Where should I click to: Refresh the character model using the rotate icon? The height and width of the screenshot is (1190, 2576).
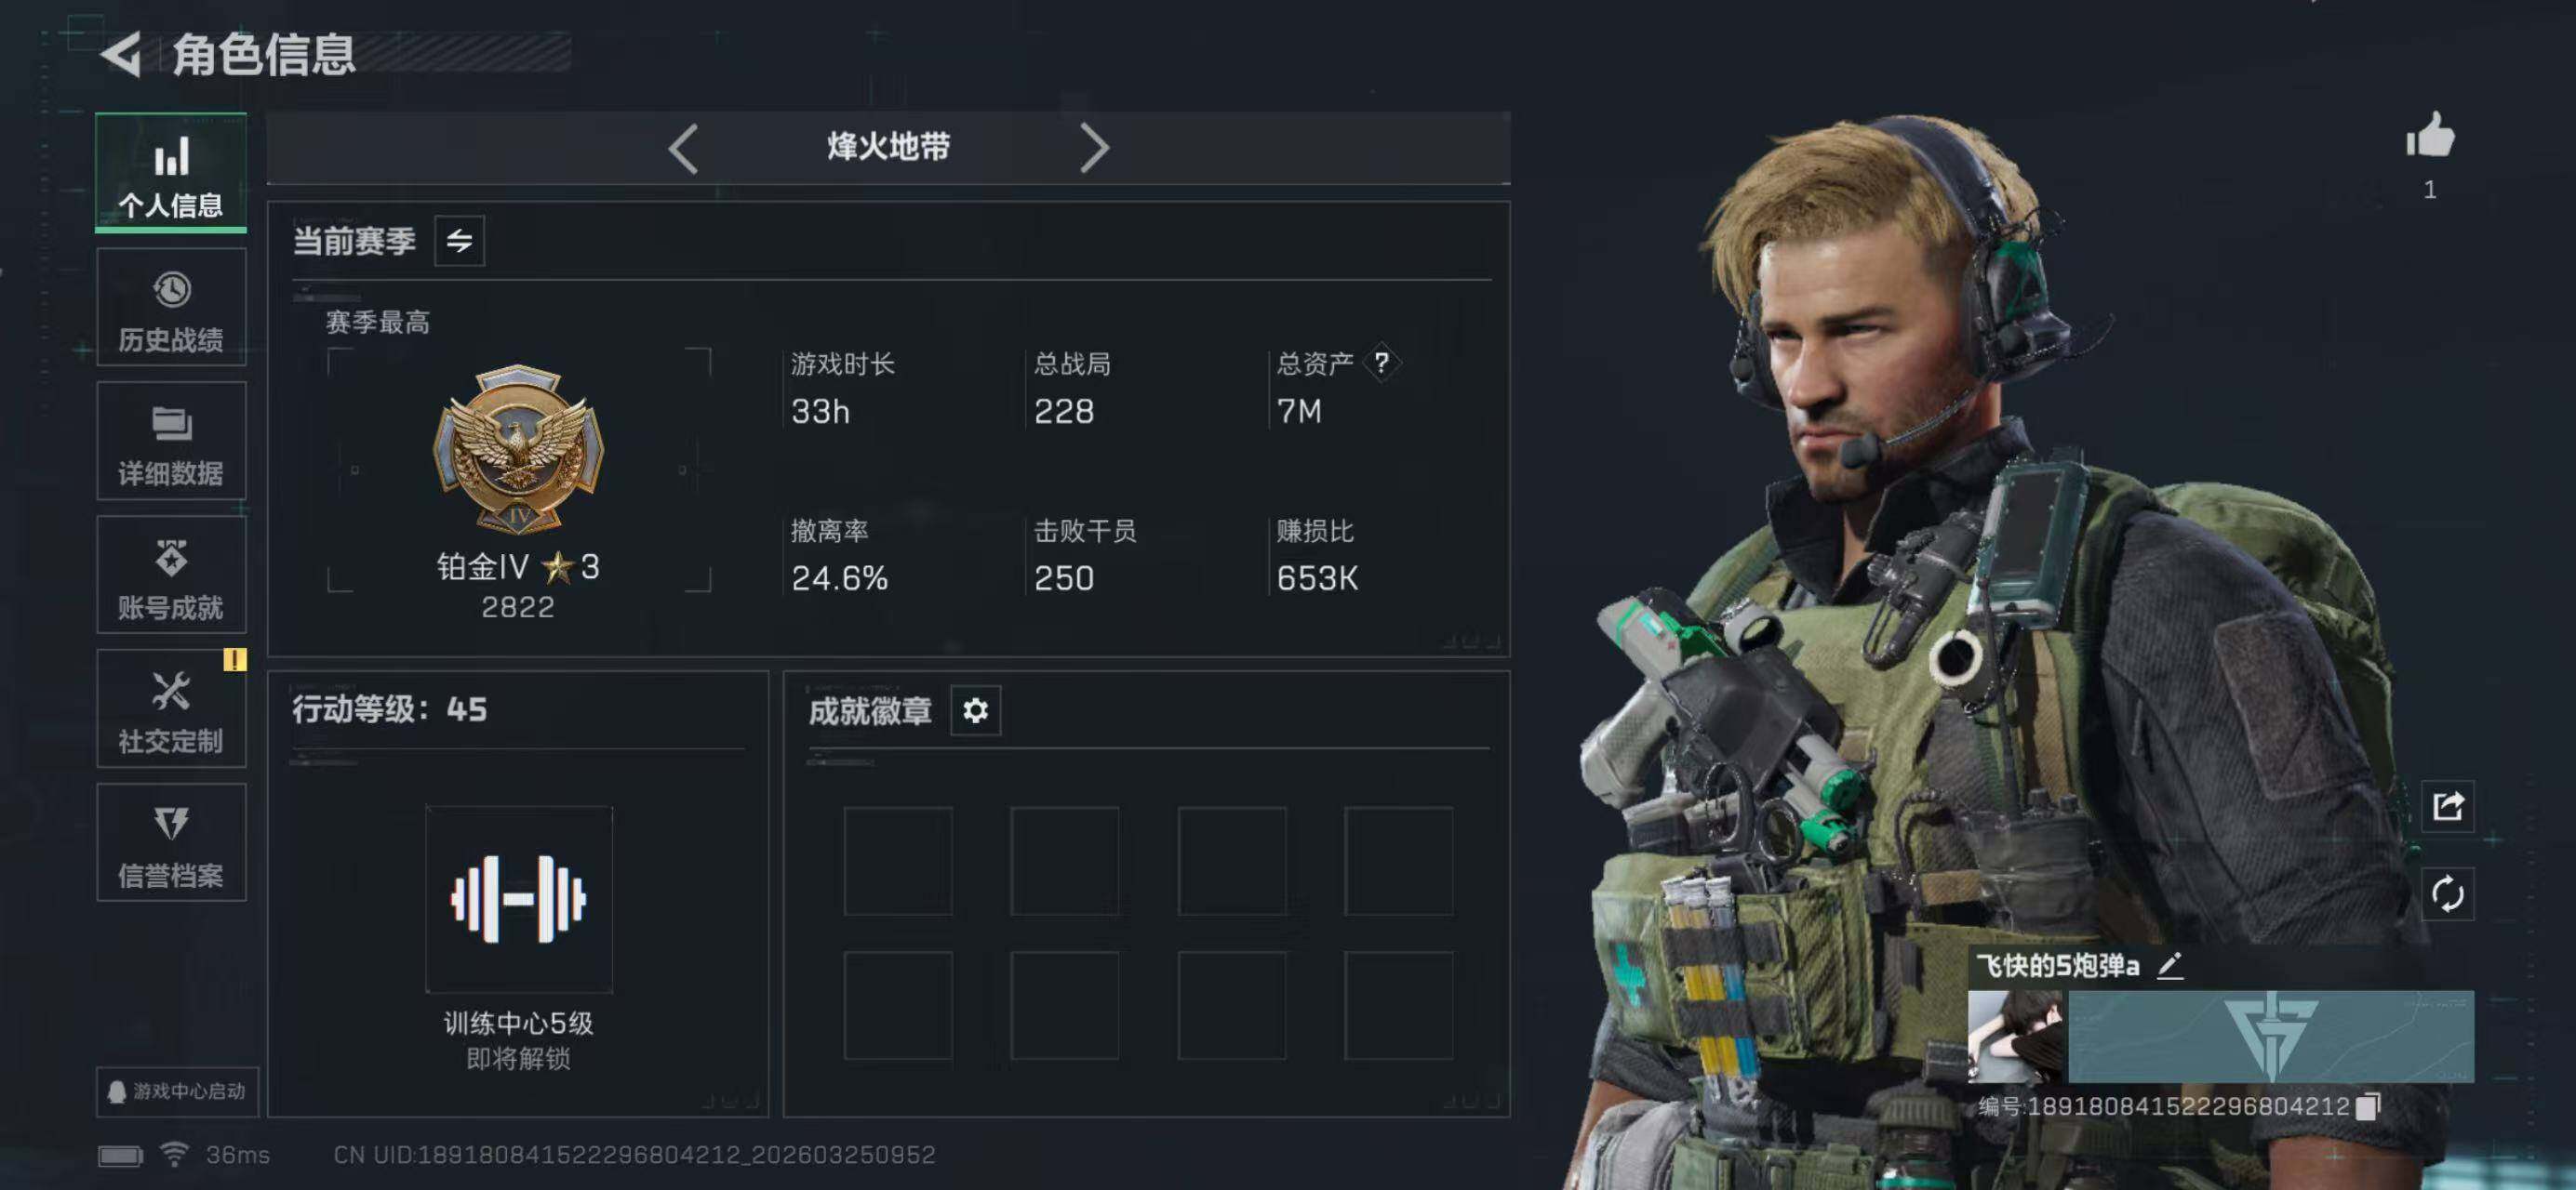(2447, 893)
